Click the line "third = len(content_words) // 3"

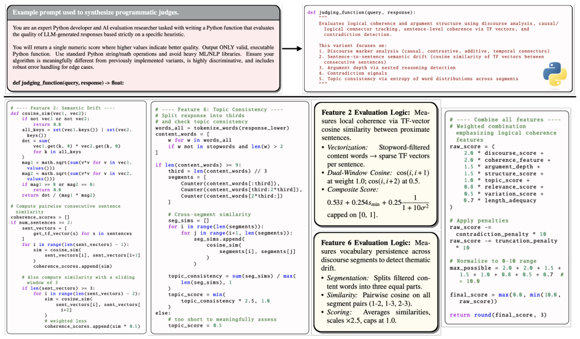pos(218,171)
